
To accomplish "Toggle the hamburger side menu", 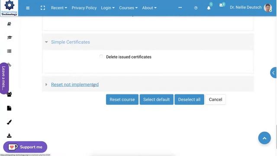I will pos(28,8).
